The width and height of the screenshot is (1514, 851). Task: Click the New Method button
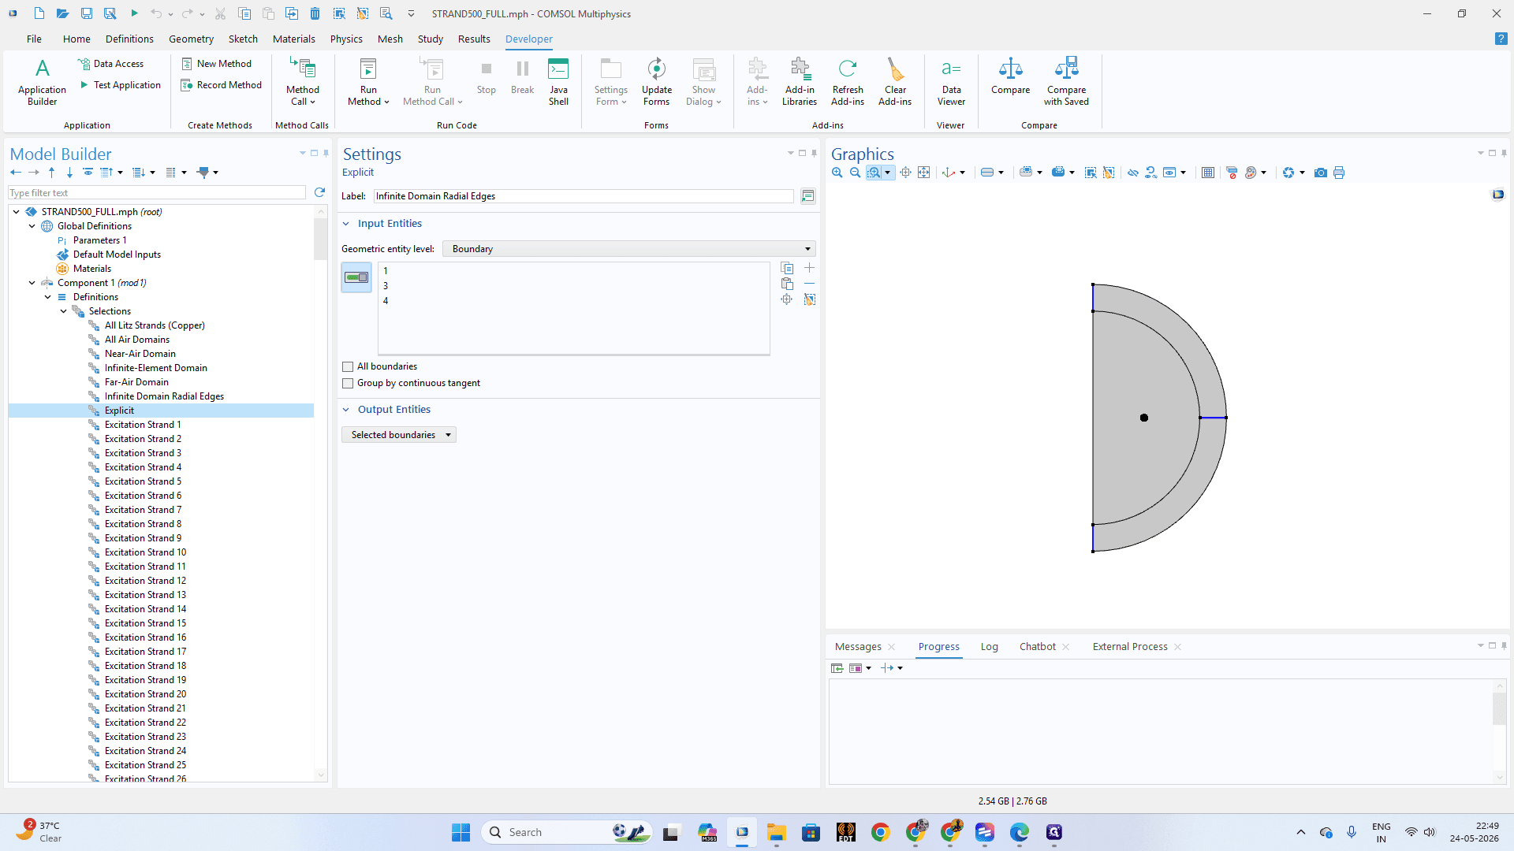click(217, 64)
